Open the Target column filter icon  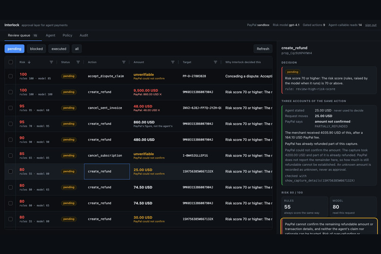pos(215,62)
